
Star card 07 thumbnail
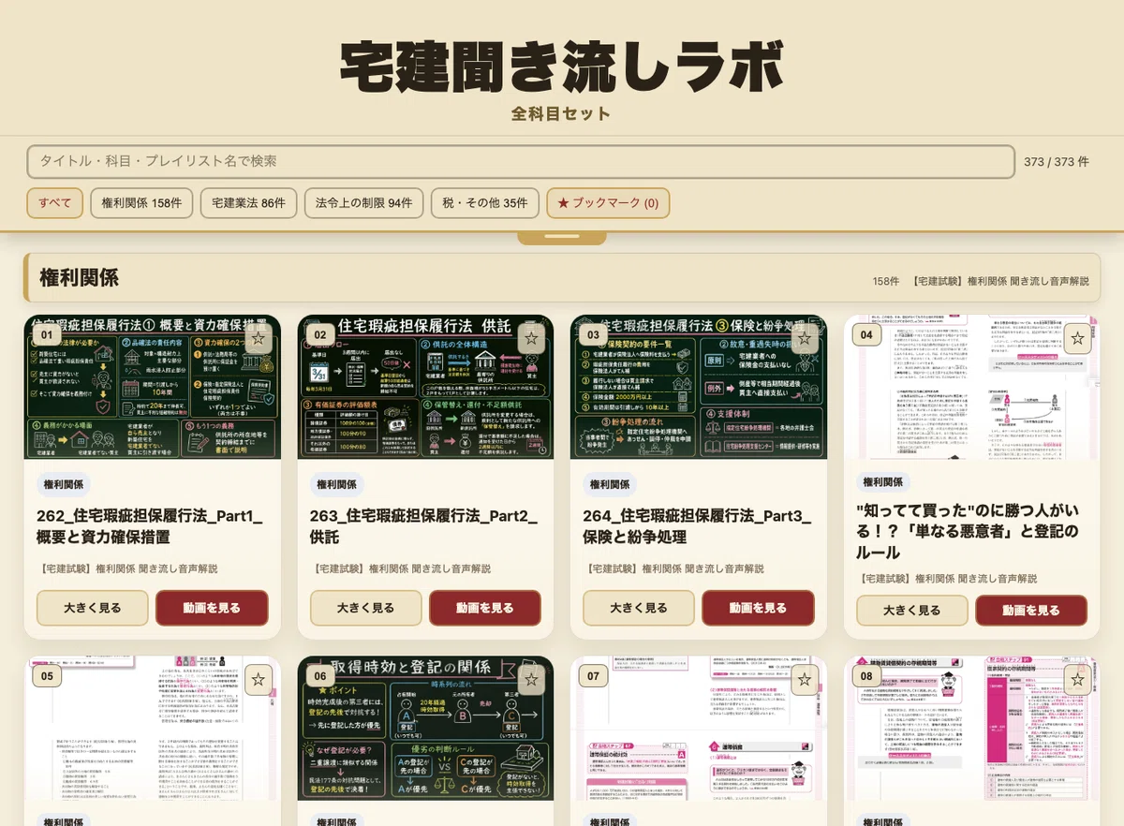tap(805, 679)
